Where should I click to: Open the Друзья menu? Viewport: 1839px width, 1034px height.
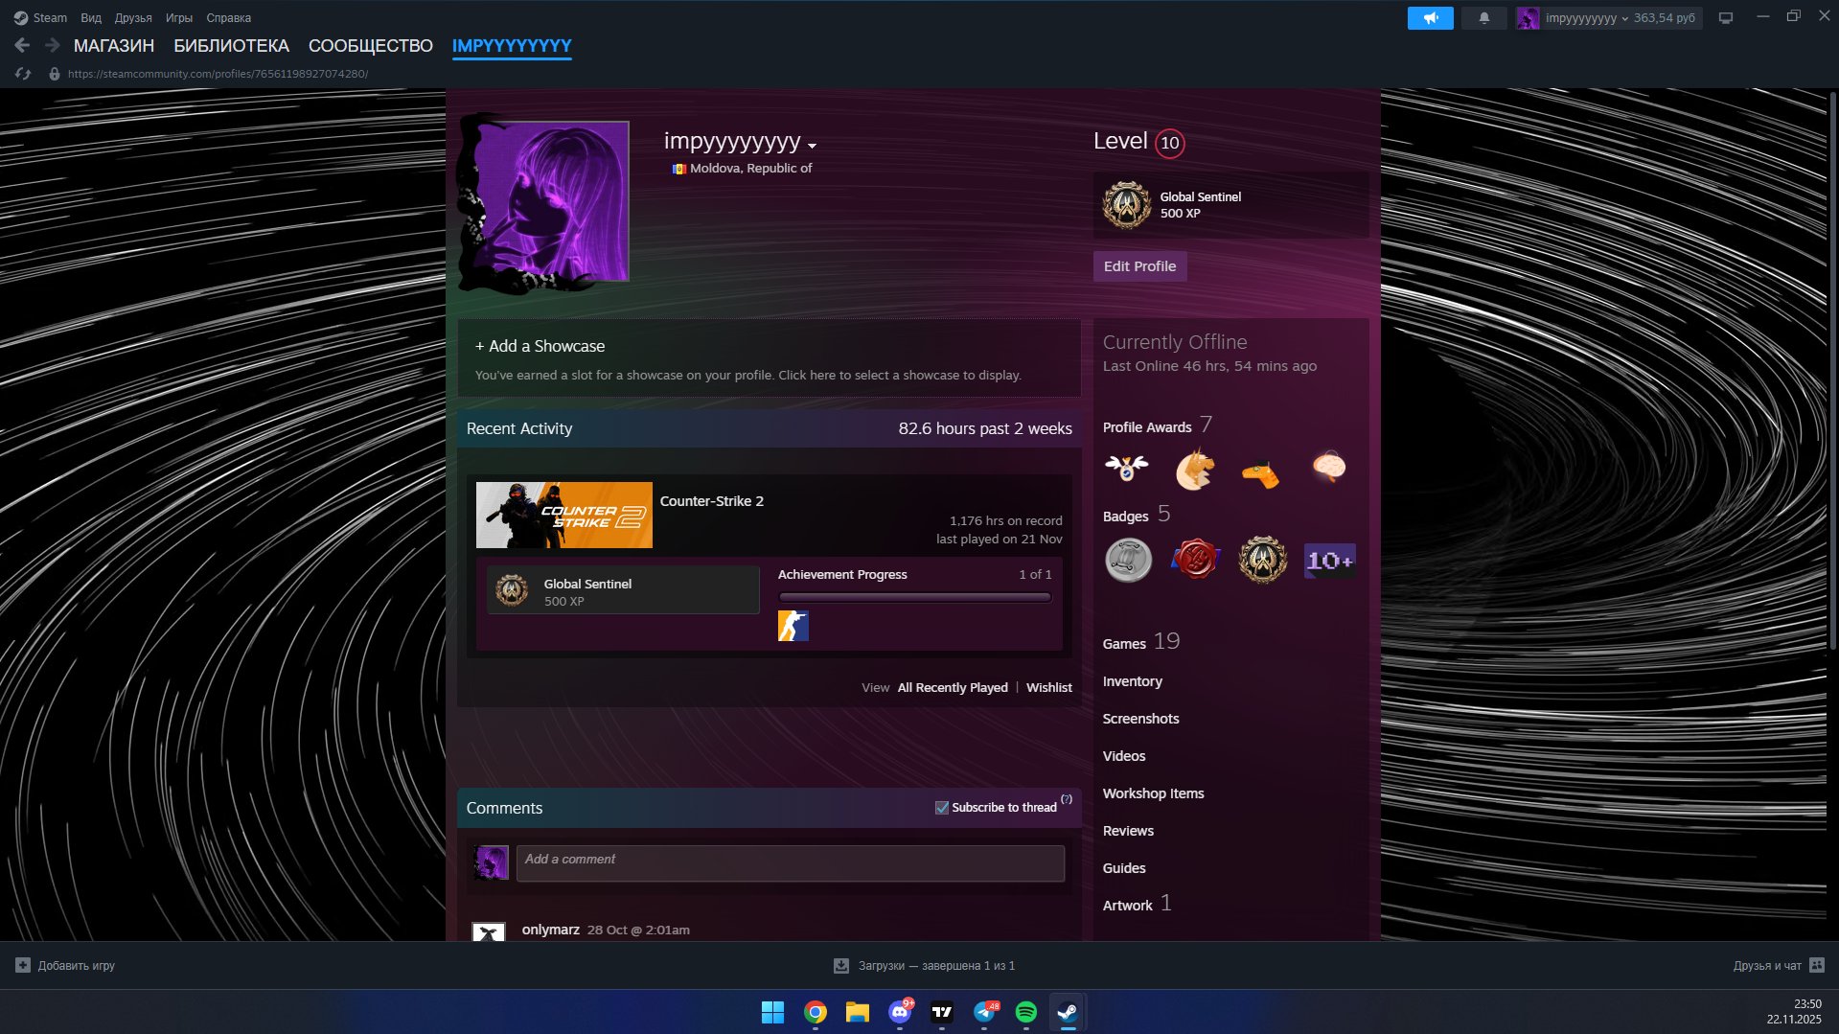tap(133, 18)
